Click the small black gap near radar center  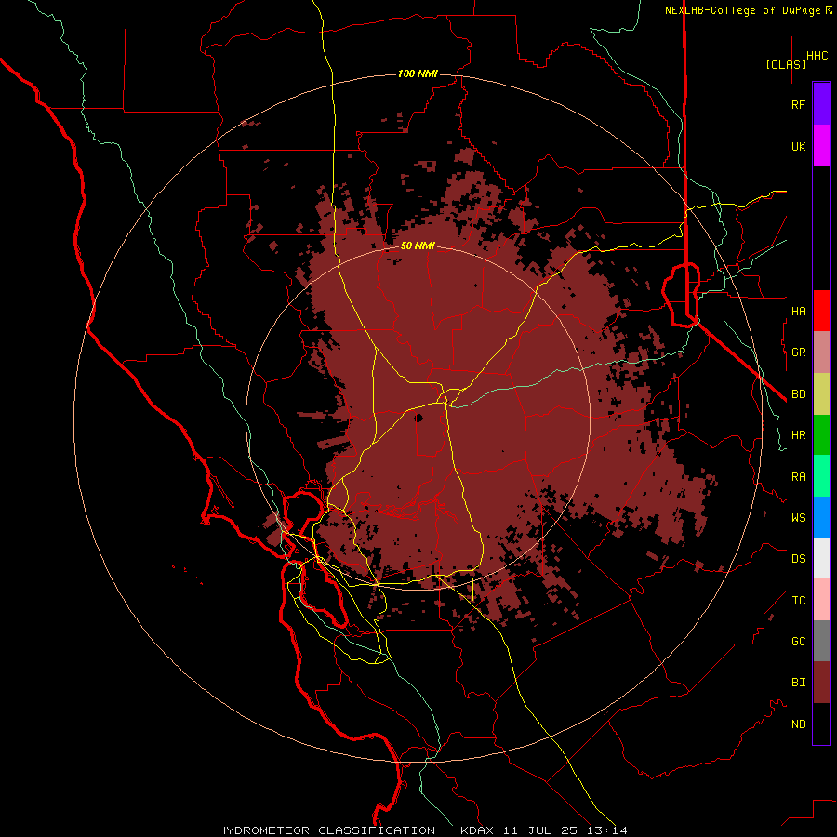418,418
